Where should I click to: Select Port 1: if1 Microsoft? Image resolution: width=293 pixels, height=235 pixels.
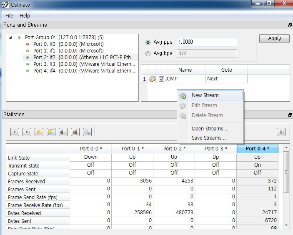pos(68,51)
